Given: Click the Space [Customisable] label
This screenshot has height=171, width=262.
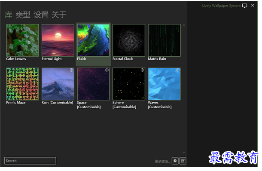Looking at the screenshot, I should [89, 105].
